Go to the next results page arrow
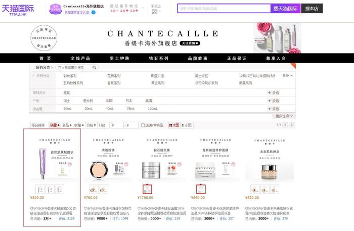Screen dimensions: 354x231 [x=292, y=125]
